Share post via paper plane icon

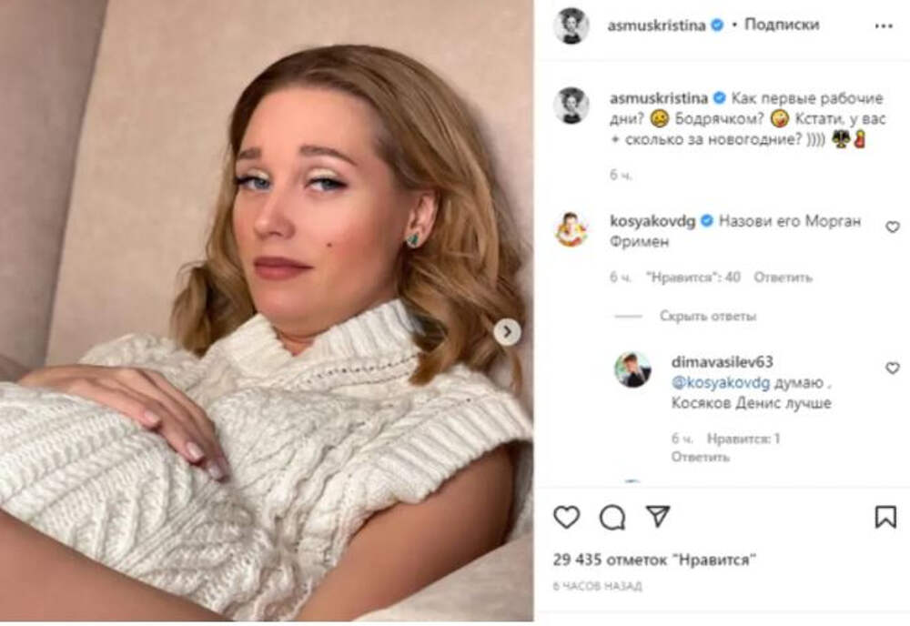658,518
